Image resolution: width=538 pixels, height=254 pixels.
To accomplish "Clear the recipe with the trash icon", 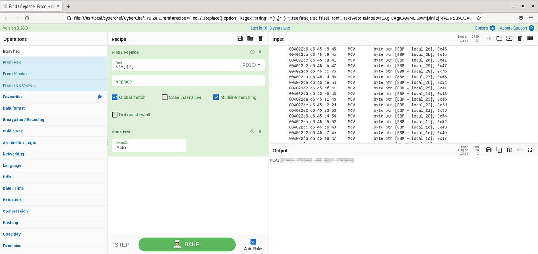I will point(260,39).
